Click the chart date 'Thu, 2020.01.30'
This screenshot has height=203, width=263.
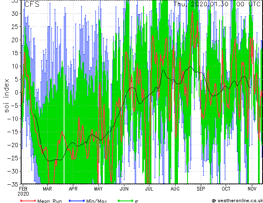201,4
